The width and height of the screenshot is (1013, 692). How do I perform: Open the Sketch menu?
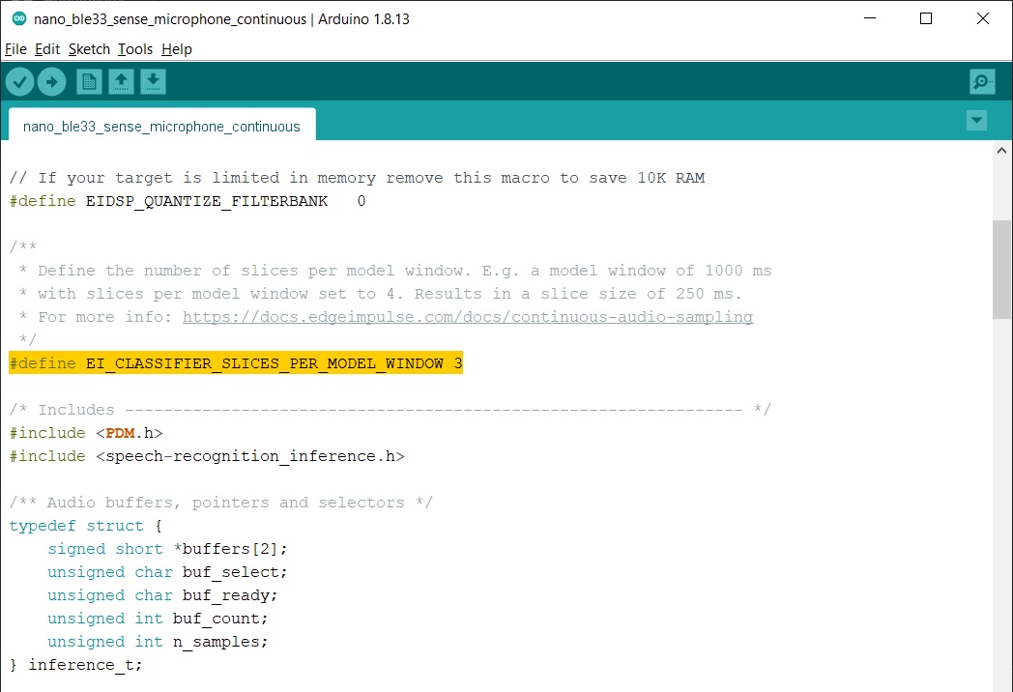[89, 48]
